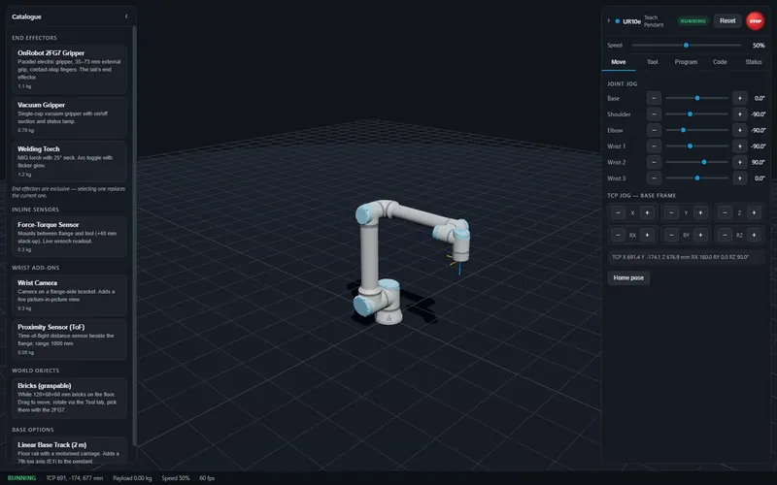The height and width of the screenshot is (485, 777).
Task: Reset the robot with the Reset button
Action: pos(727,20)
